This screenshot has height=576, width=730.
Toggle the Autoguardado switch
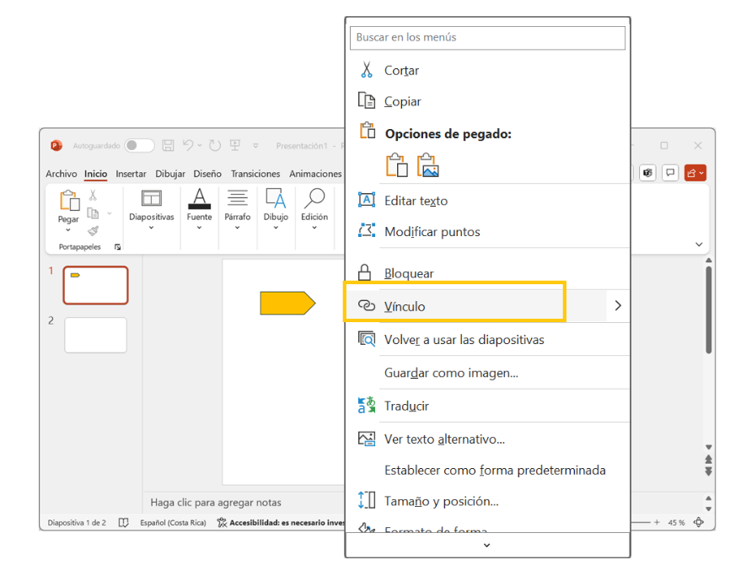pyautogui.click(x=139, y=145)
